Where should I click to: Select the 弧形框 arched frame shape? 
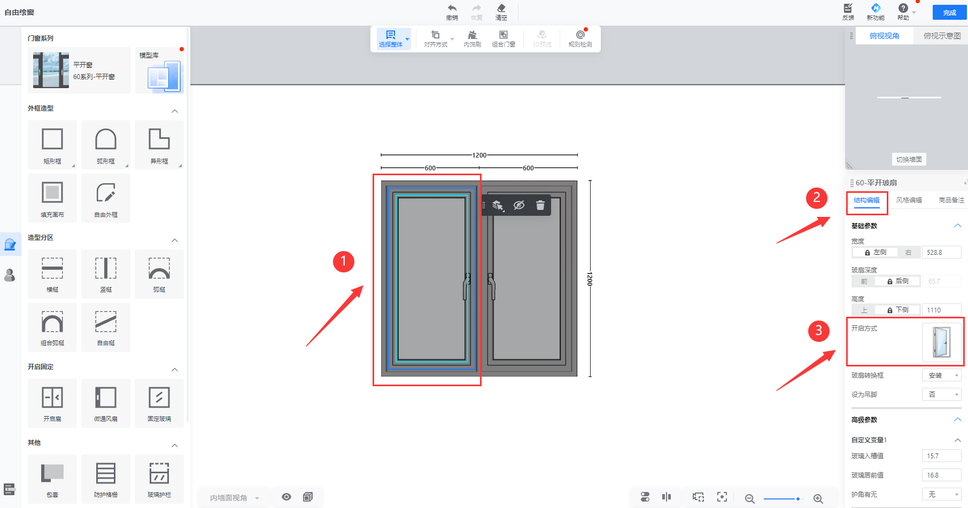click(106, 145)
